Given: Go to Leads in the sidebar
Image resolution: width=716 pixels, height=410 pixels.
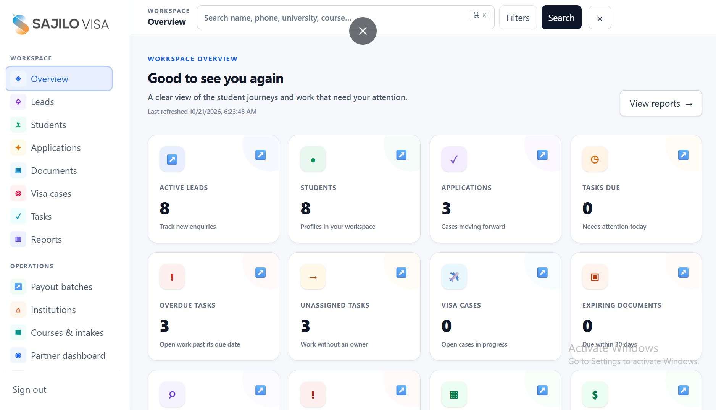Looking at the screenshot, I should pos(59,102).
